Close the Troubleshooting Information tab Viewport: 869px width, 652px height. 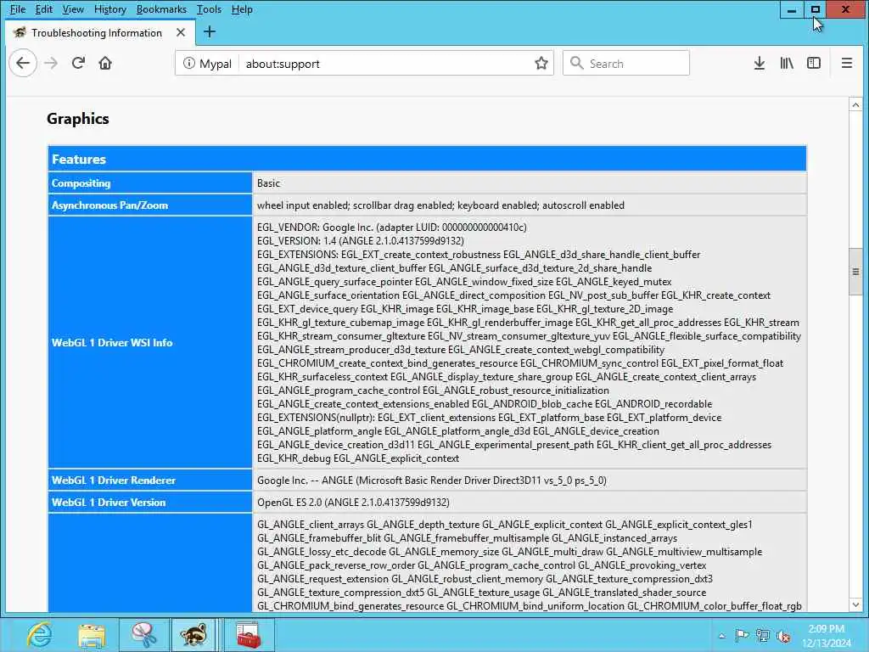pos(181,33)
